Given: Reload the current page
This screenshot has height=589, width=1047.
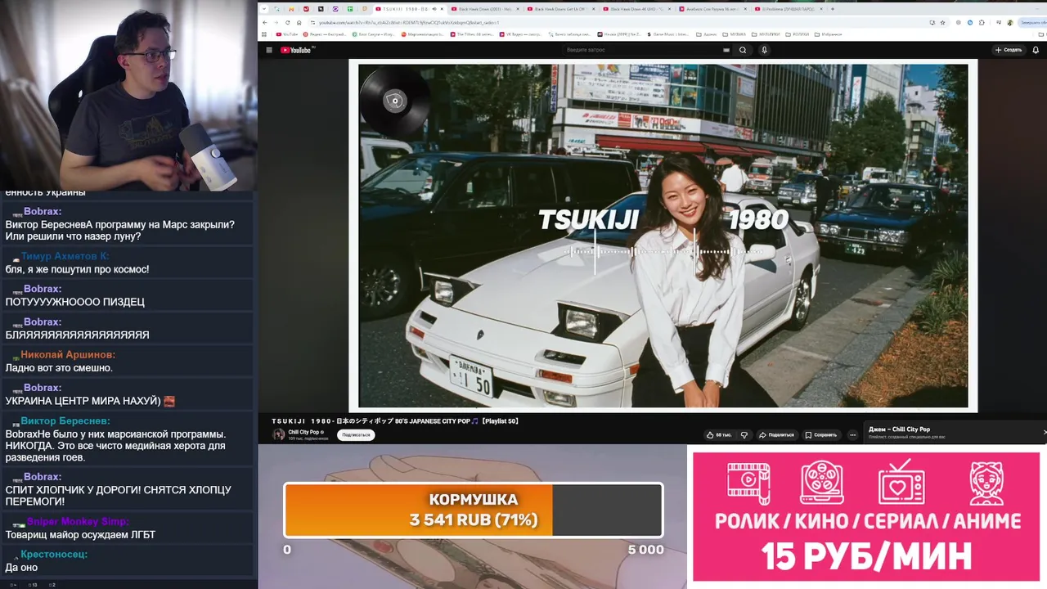Looking at the screenshot, I should point(287,23).
